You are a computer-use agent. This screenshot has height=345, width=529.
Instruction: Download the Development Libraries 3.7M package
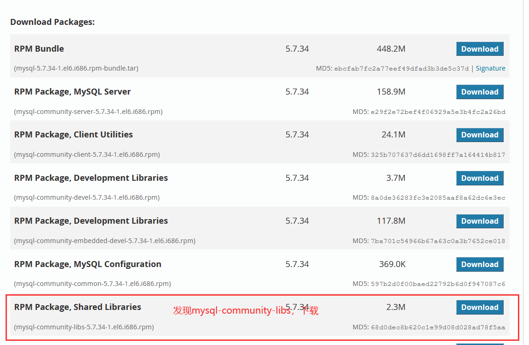[480, 178]
